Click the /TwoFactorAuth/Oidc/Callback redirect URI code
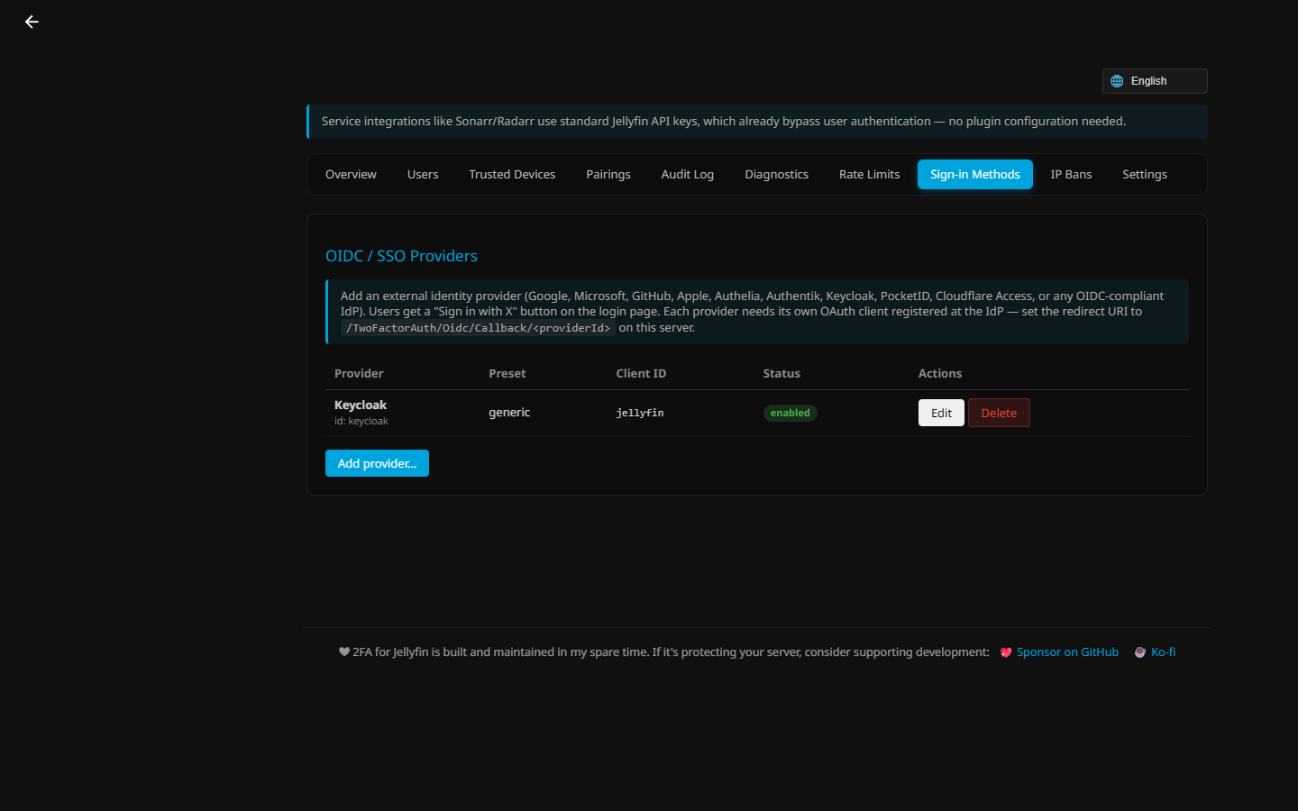This screenshot has height=811, width=1298. pos(478,328)
